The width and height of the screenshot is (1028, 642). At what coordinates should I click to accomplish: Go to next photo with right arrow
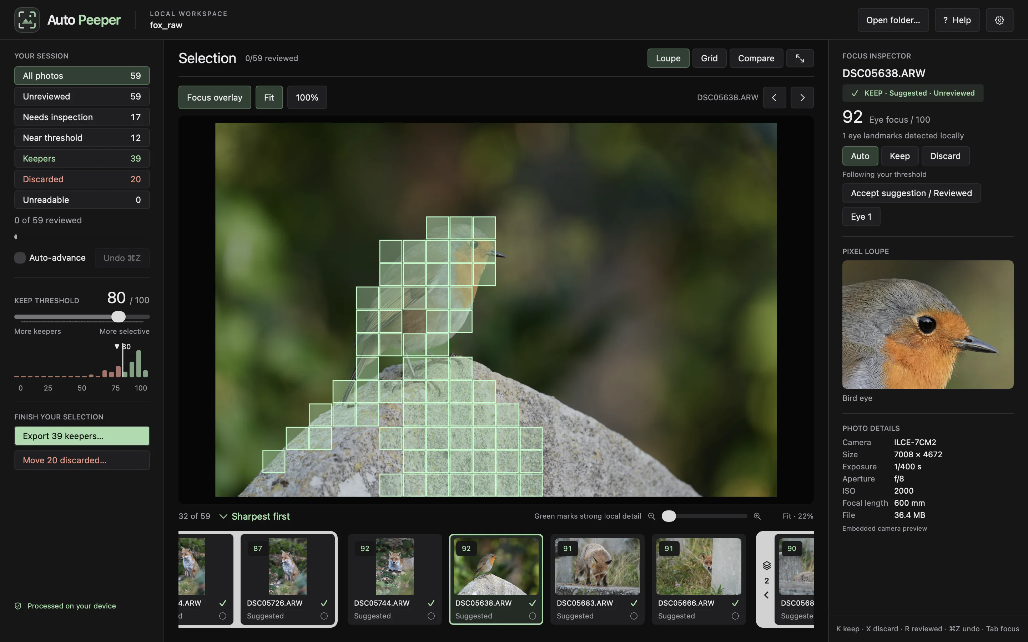click(x=802, y=97)
